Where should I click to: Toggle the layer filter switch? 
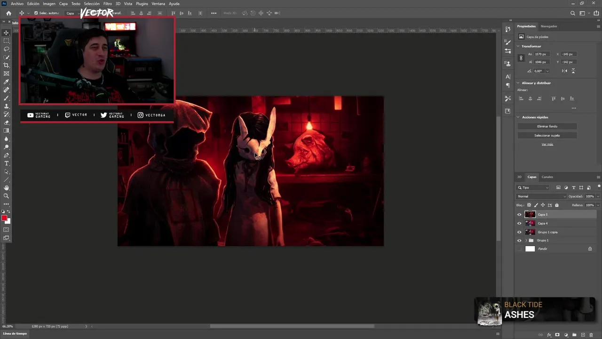598,187
